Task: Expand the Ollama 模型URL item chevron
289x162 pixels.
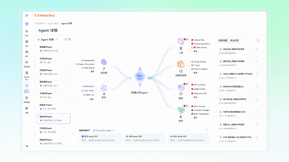Action: 257,74
